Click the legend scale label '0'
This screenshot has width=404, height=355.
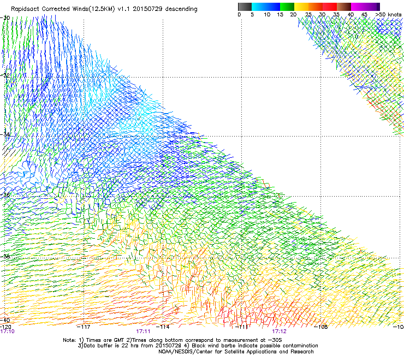tap(239, 15)
